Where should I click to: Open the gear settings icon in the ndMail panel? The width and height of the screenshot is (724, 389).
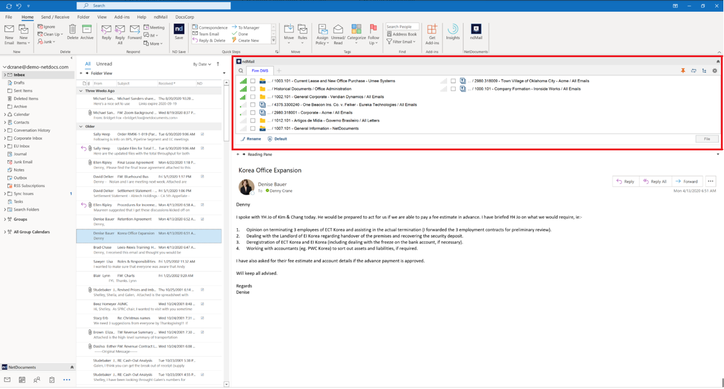tap(715, 71)
